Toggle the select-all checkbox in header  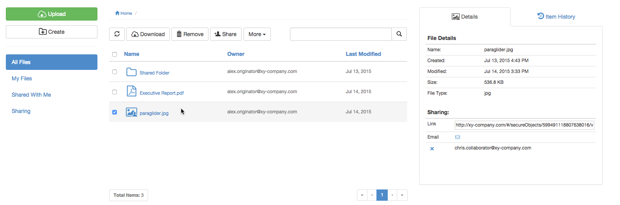[115, 54]
